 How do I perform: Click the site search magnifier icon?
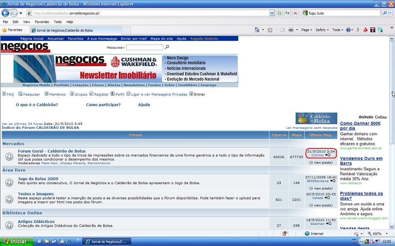pyautogui.click(x=167, y=47)
